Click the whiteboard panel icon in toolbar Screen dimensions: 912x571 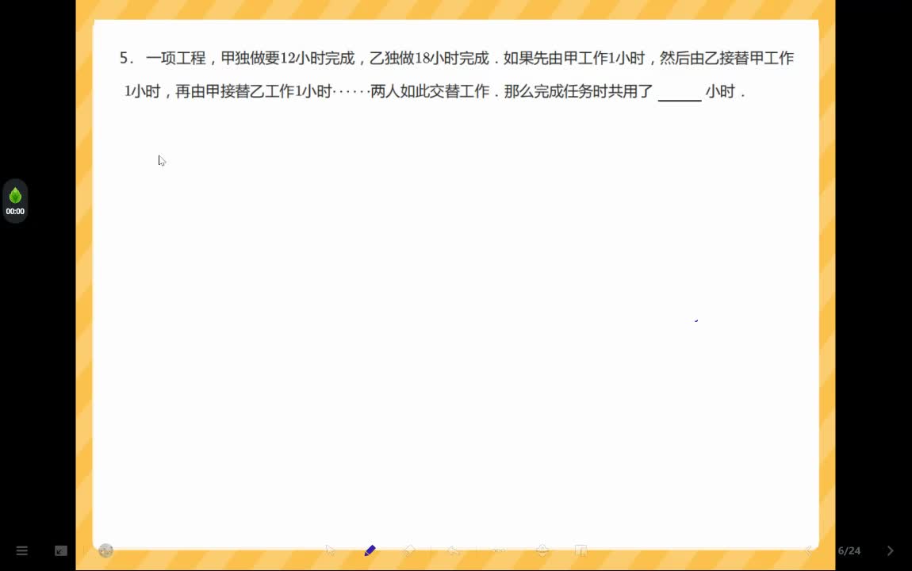581,550
